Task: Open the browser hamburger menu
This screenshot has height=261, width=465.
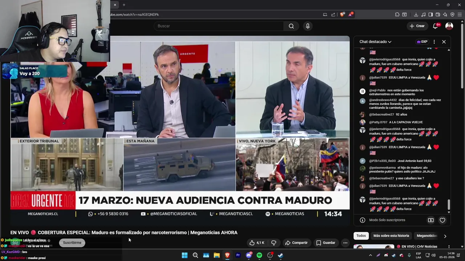Action: coord(460,14)
